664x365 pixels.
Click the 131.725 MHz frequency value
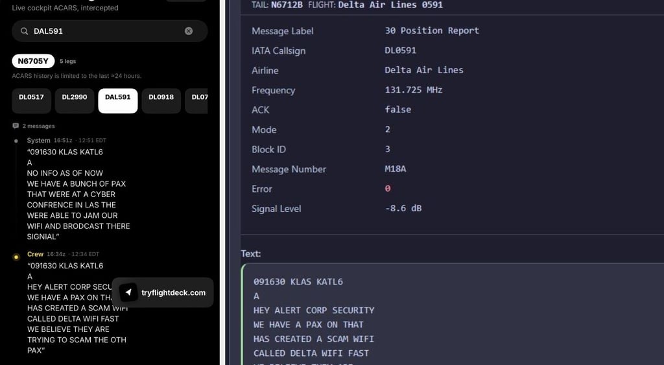413,89
